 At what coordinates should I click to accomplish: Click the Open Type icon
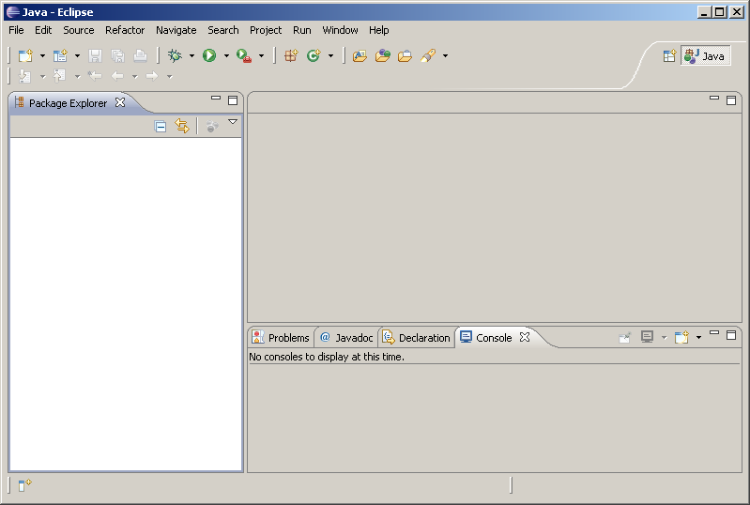pos(360,56)
